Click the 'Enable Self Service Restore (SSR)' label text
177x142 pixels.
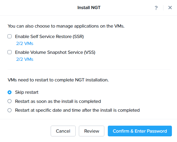coord(49,37)
